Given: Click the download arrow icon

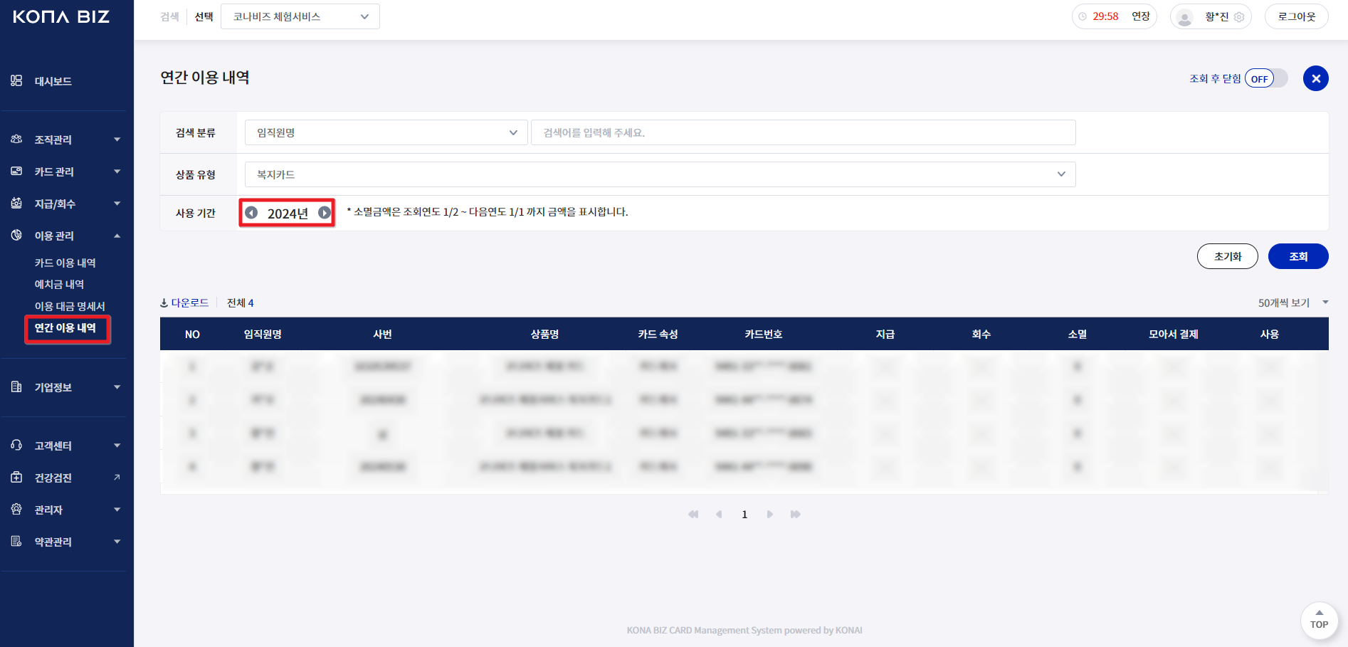Looking at the screenshot, I should [x=164, y=303].
